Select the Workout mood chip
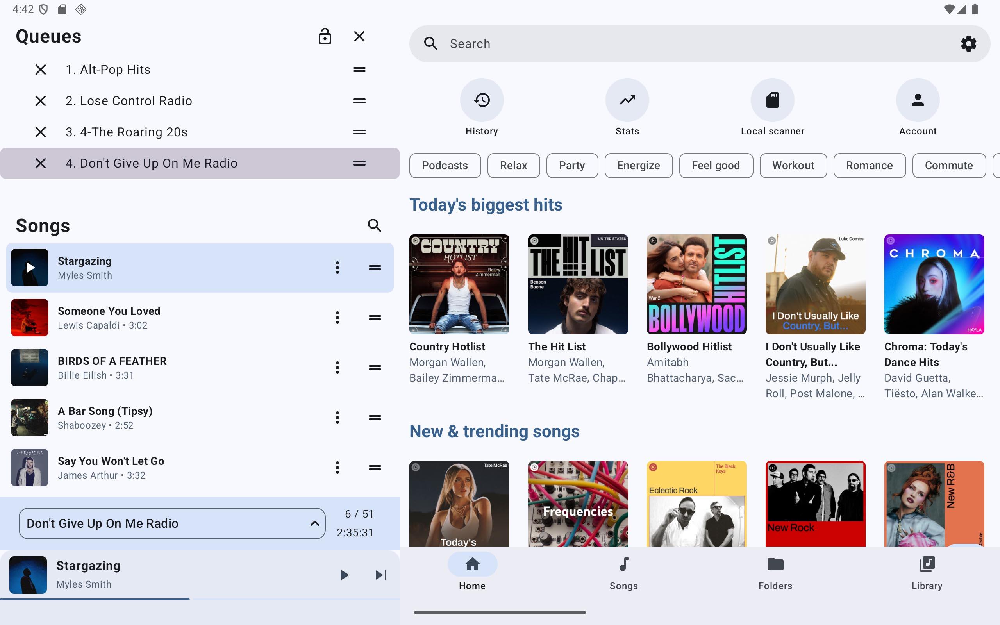 tap(793, 166)
